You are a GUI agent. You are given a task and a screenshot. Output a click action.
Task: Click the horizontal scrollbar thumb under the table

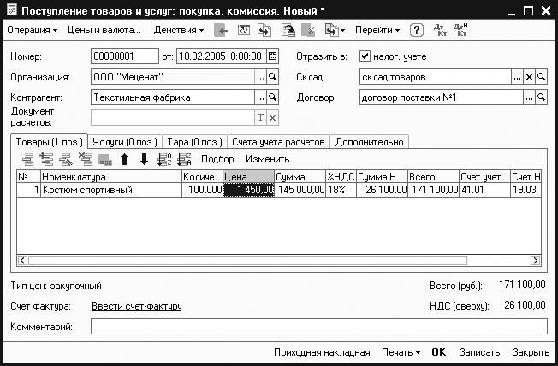click(x=247, y=260)
